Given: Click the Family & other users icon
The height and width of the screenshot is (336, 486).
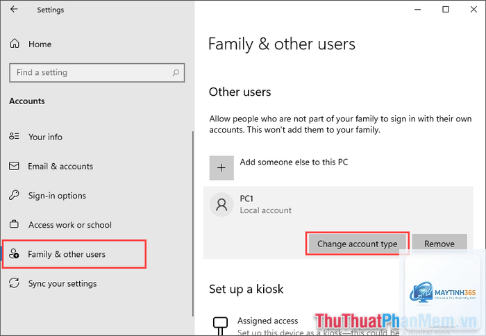Looking at the screenshot, I should tap(14, 254).
